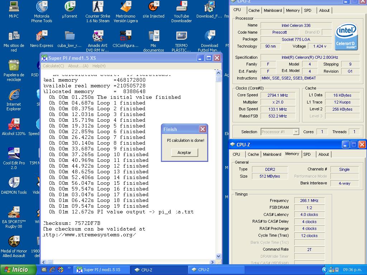Viewport: 367px width, 275px height.
Task: Launch Internet Explorer desktop icon
Action: coord(14,100)
